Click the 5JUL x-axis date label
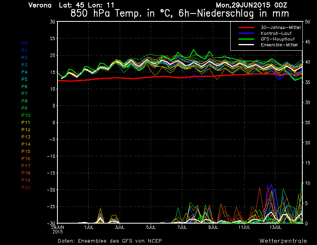This screenshot has height=245, width=317. click(x=151, y=228)
